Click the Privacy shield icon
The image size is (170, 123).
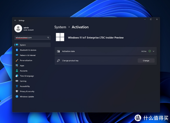[x=17, y=91]
